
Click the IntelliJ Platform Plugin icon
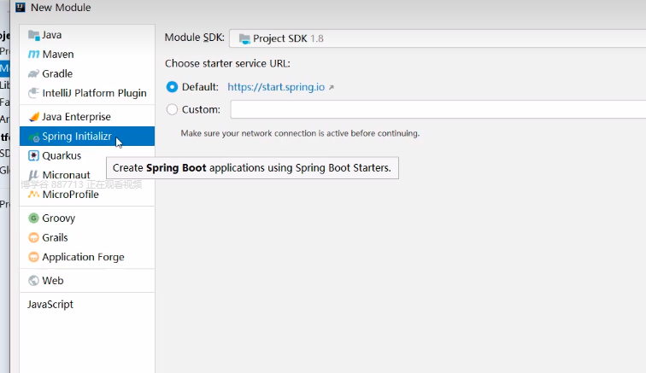(34, 93)
